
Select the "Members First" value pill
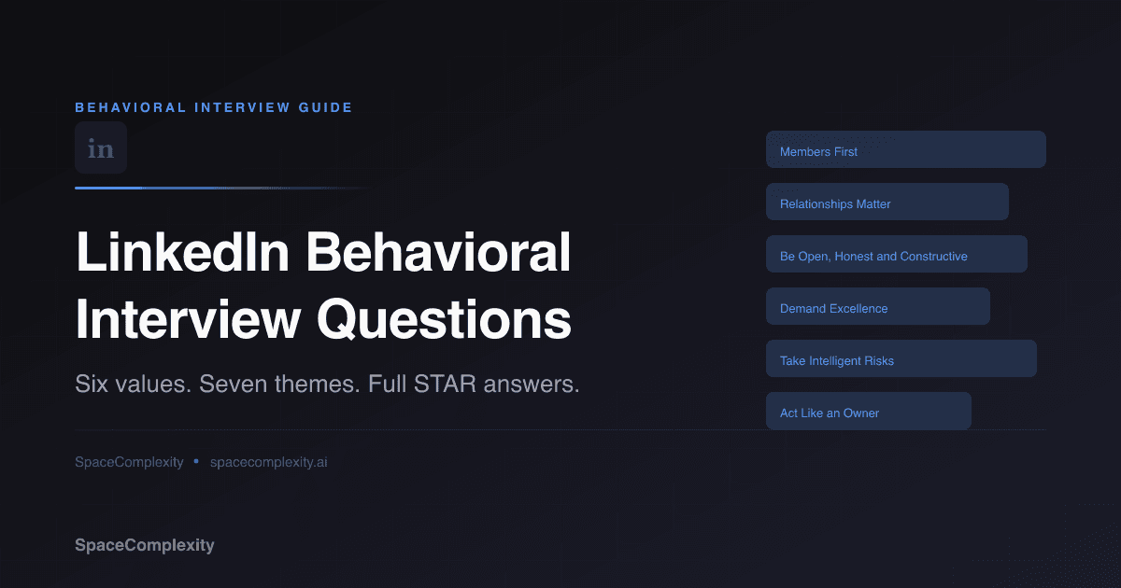tap(905, 149)
